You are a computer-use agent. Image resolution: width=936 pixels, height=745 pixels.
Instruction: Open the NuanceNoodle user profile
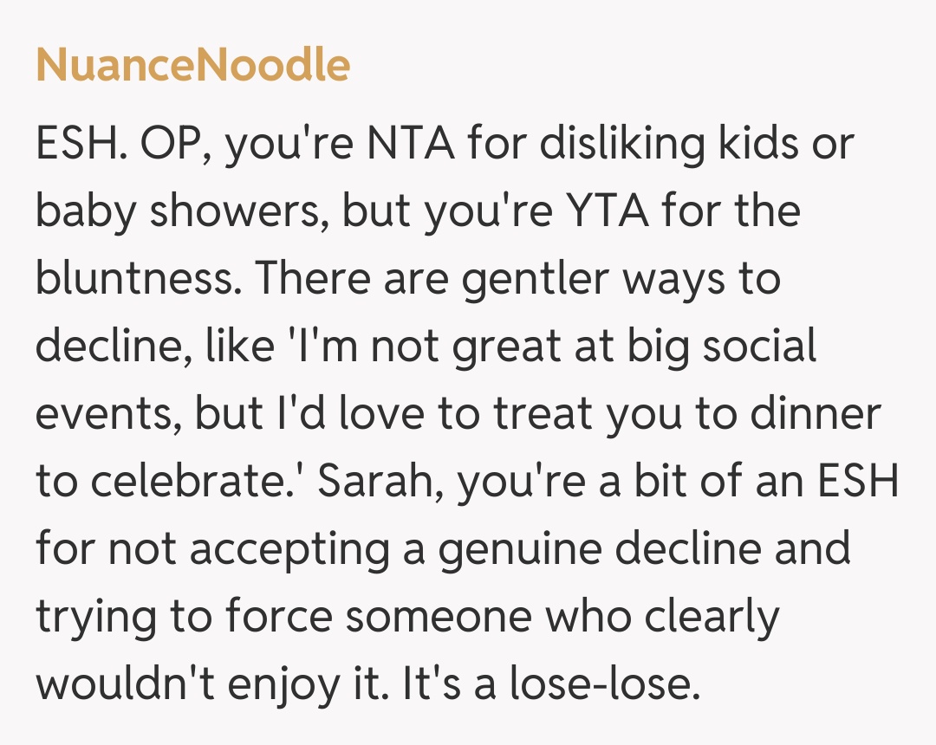192,66
